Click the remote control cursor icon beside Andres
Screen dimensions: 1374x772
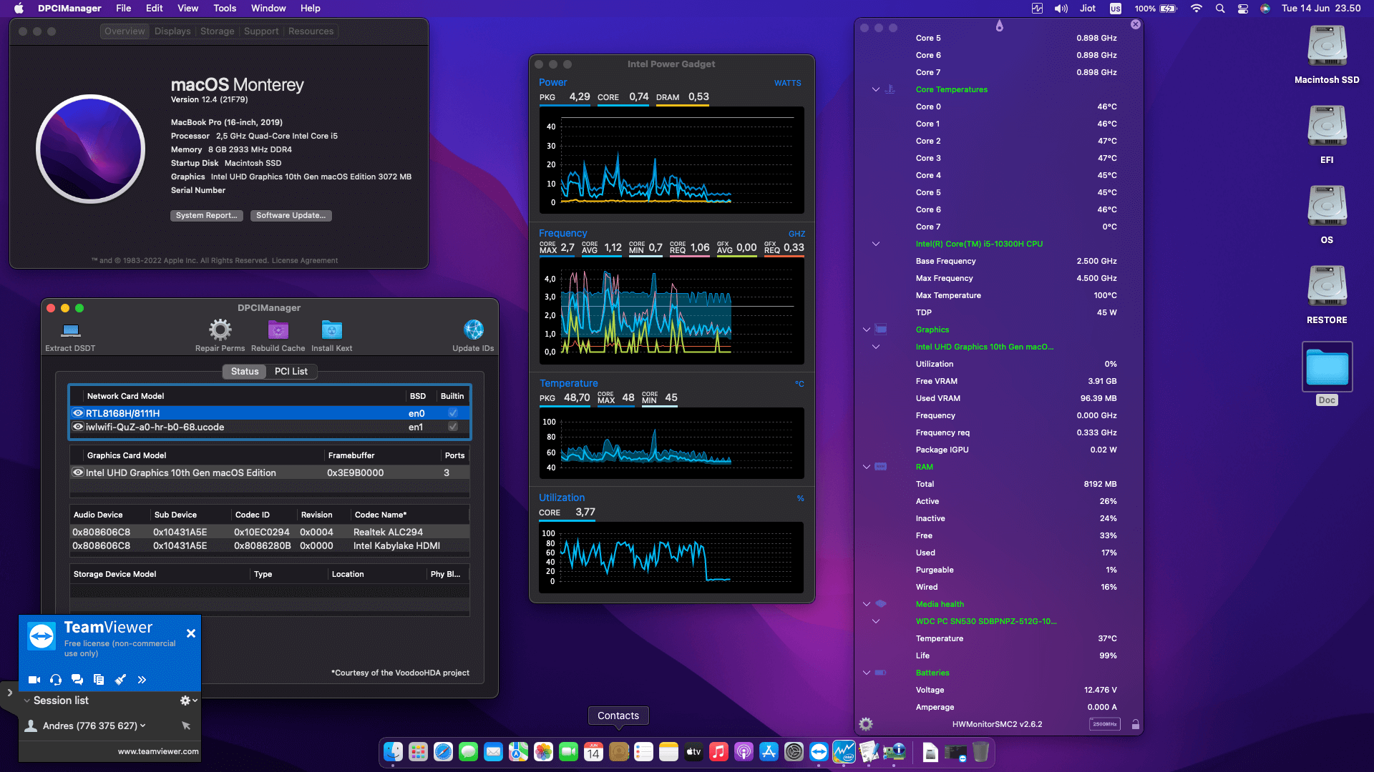click(x=186, y=726)
